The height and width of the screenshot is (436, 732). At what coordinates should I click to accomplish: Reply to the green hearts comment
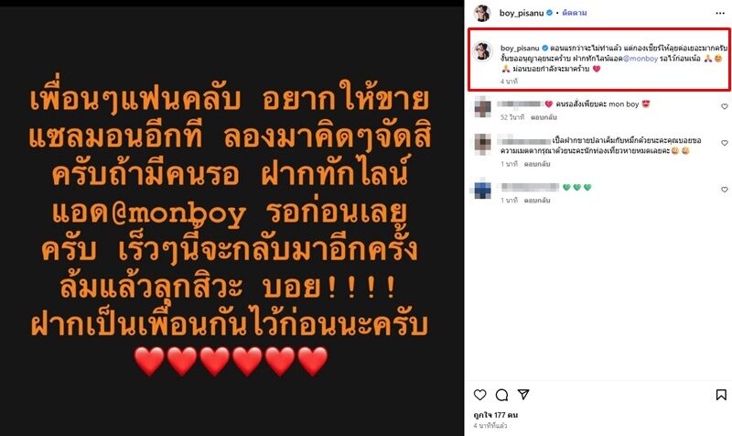(537, 200)
